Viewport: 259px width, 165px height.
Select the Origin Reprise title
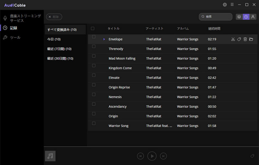(119, 87)
